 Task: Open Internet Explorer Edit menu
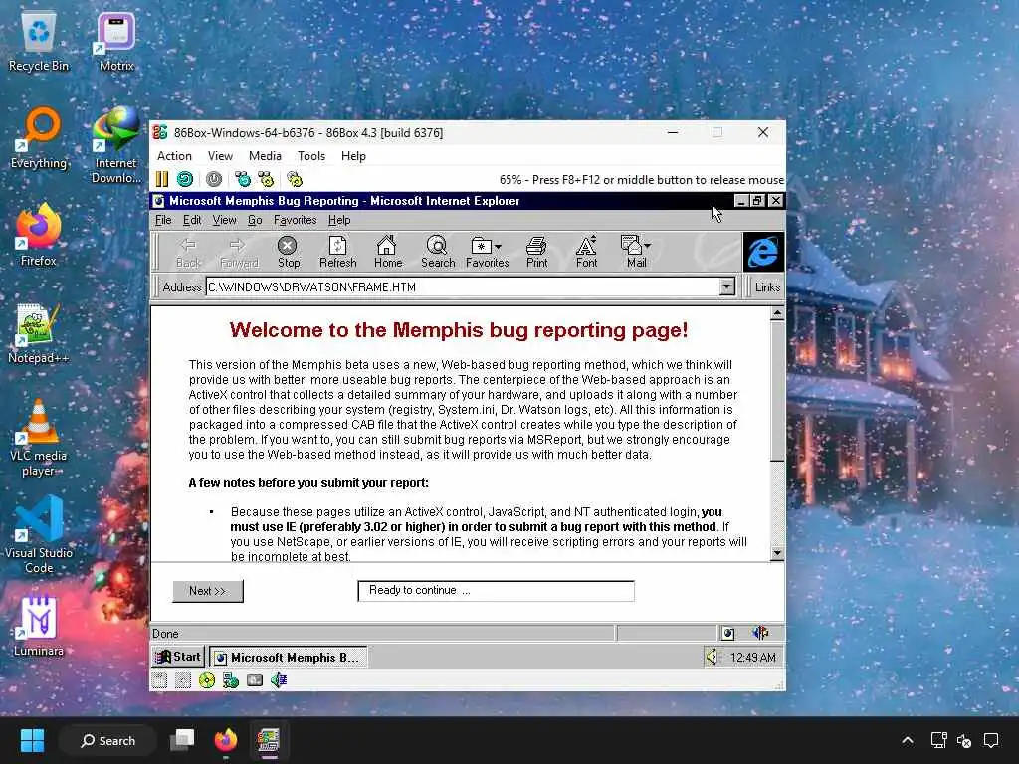tap(192, 220)
